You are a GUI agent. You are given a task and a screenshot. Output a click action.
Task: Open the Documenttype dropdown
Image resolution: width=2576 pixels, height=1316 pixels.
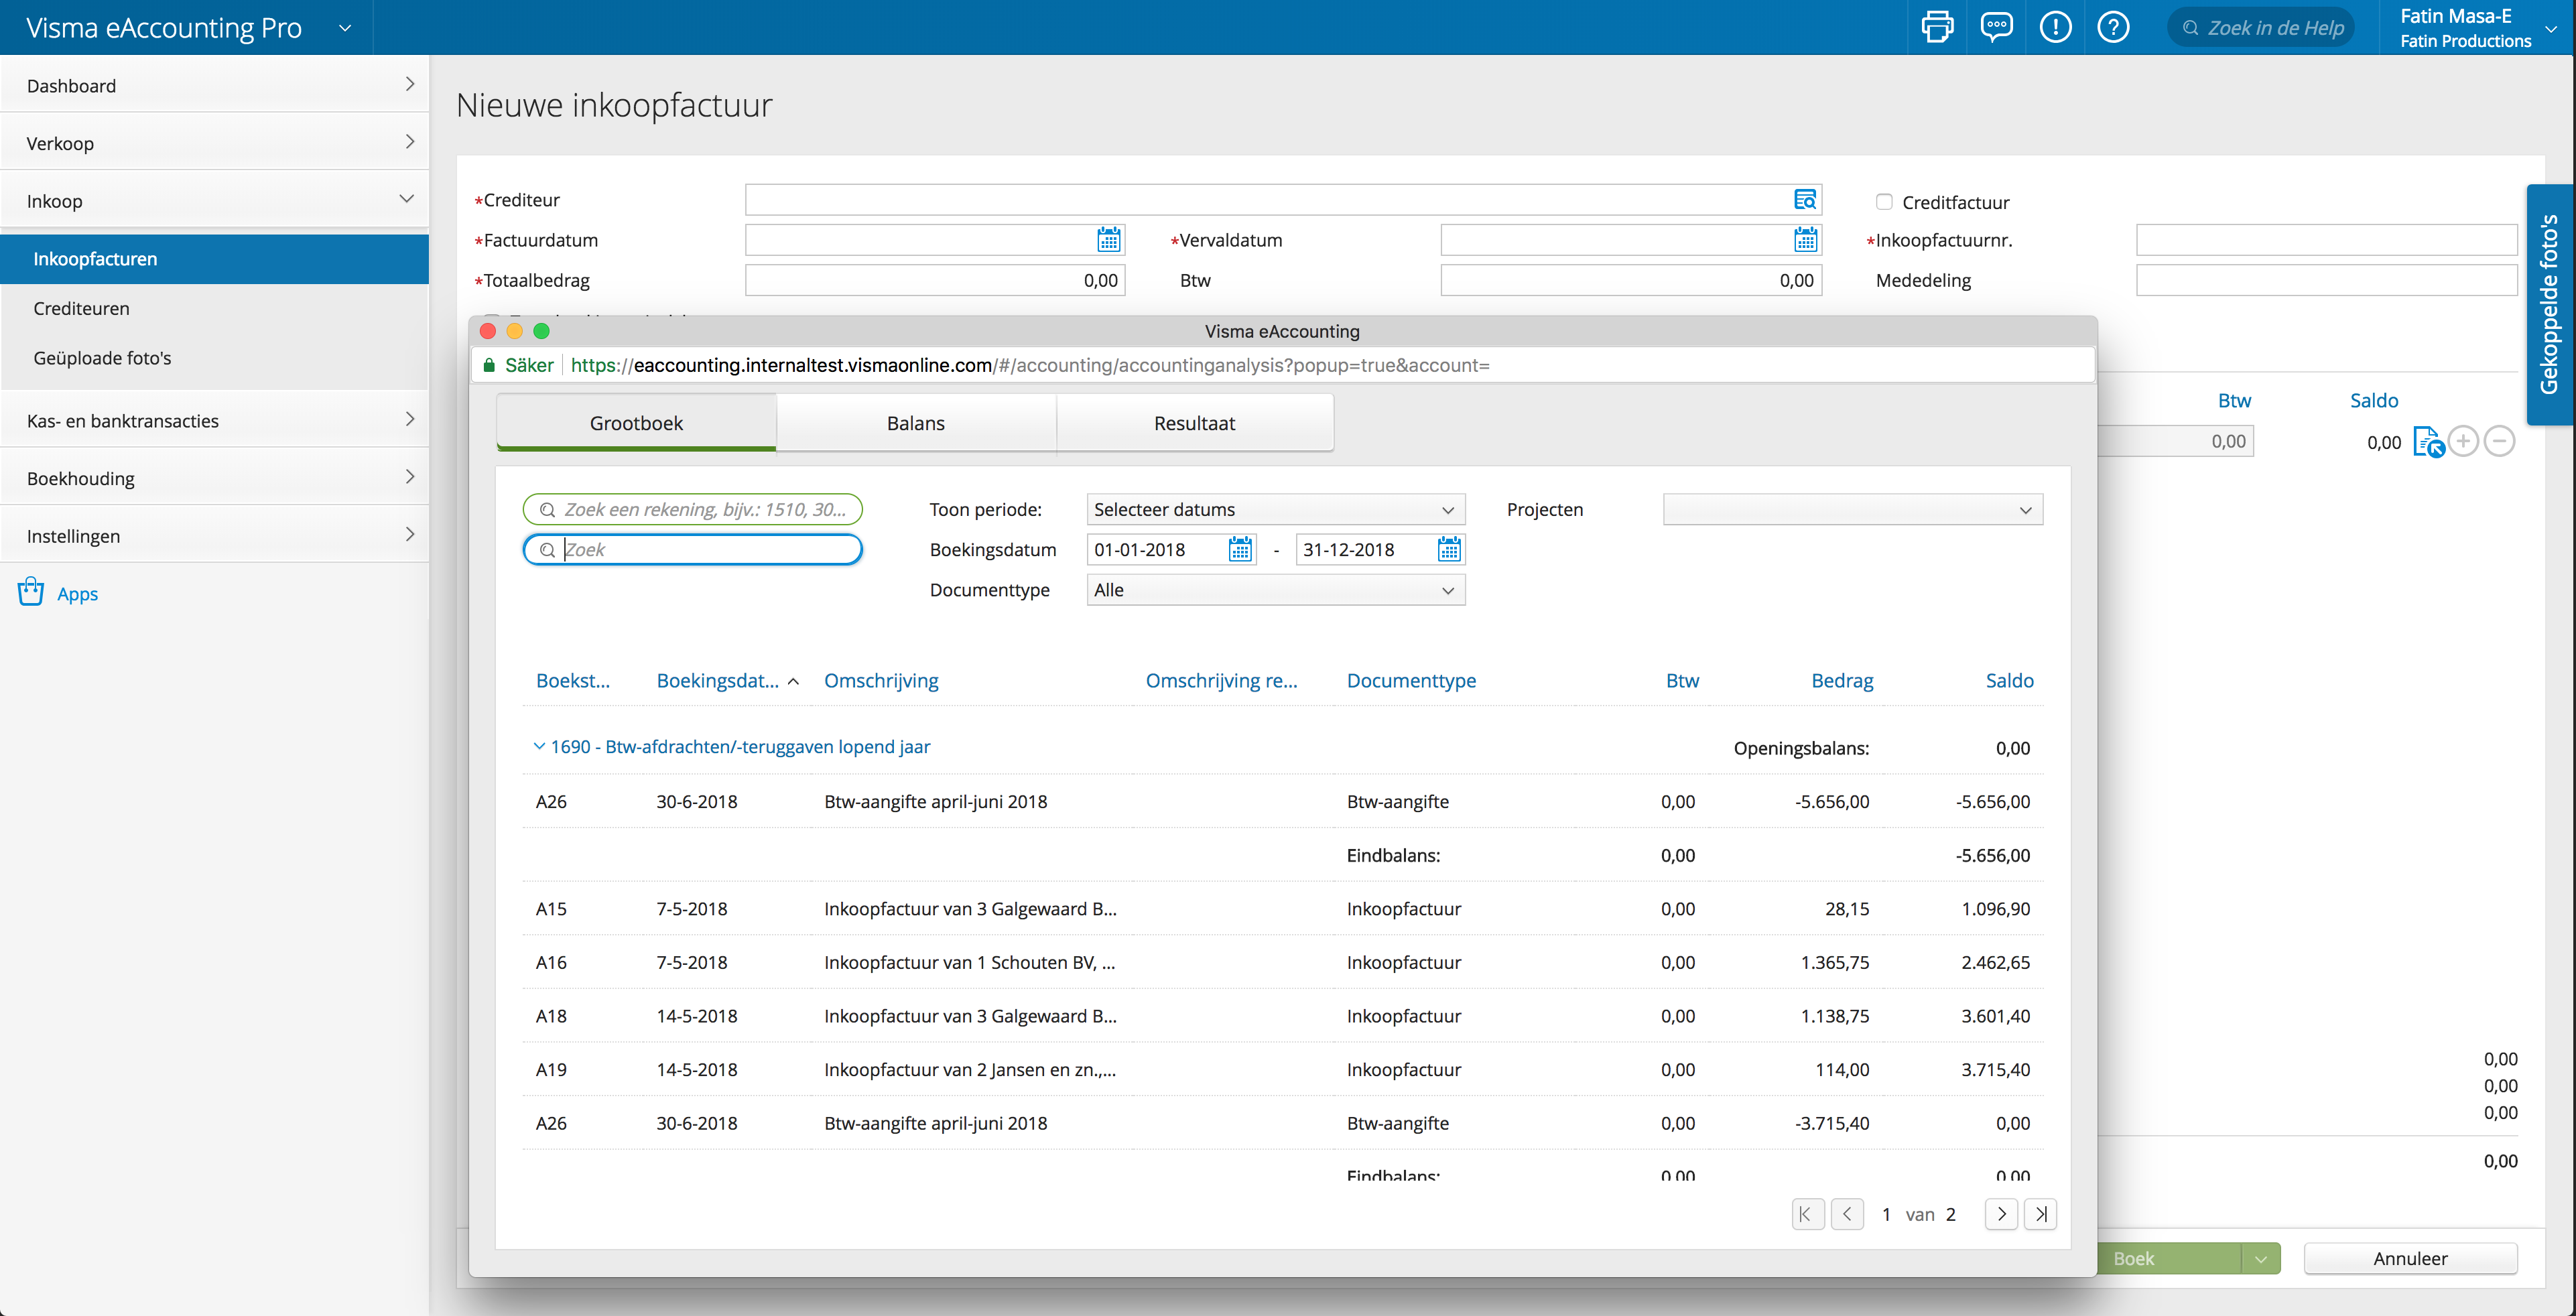click(x=1276, y=590)
